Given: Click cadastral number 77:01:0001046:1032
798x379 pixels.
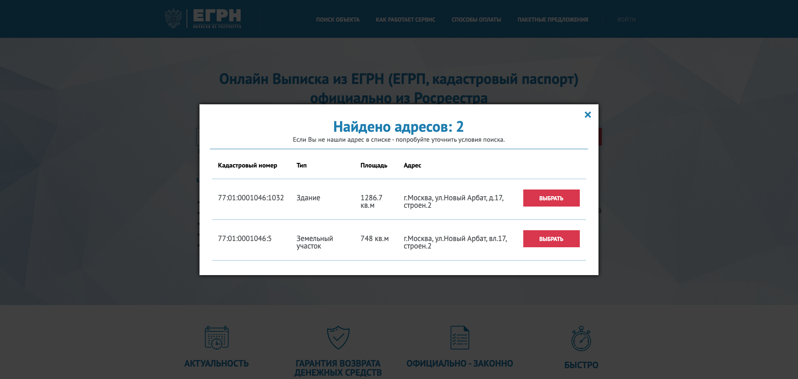Looking at the screenshot, I should pyautogui.click(x=251, y=198).
